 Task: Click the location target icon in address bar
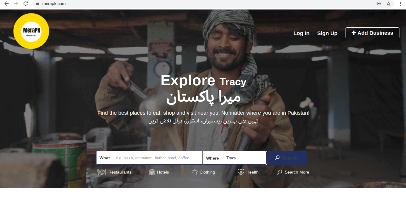[x=379, y=4]
